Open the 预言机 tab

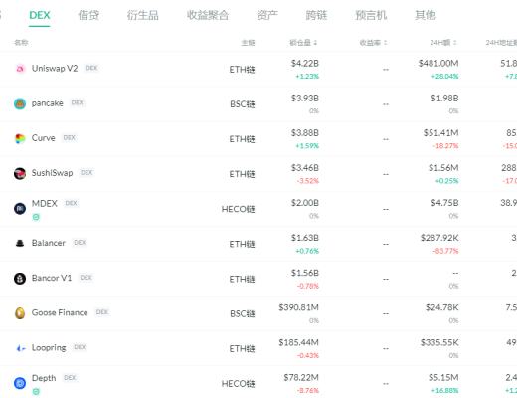click(x=371, y=15)
